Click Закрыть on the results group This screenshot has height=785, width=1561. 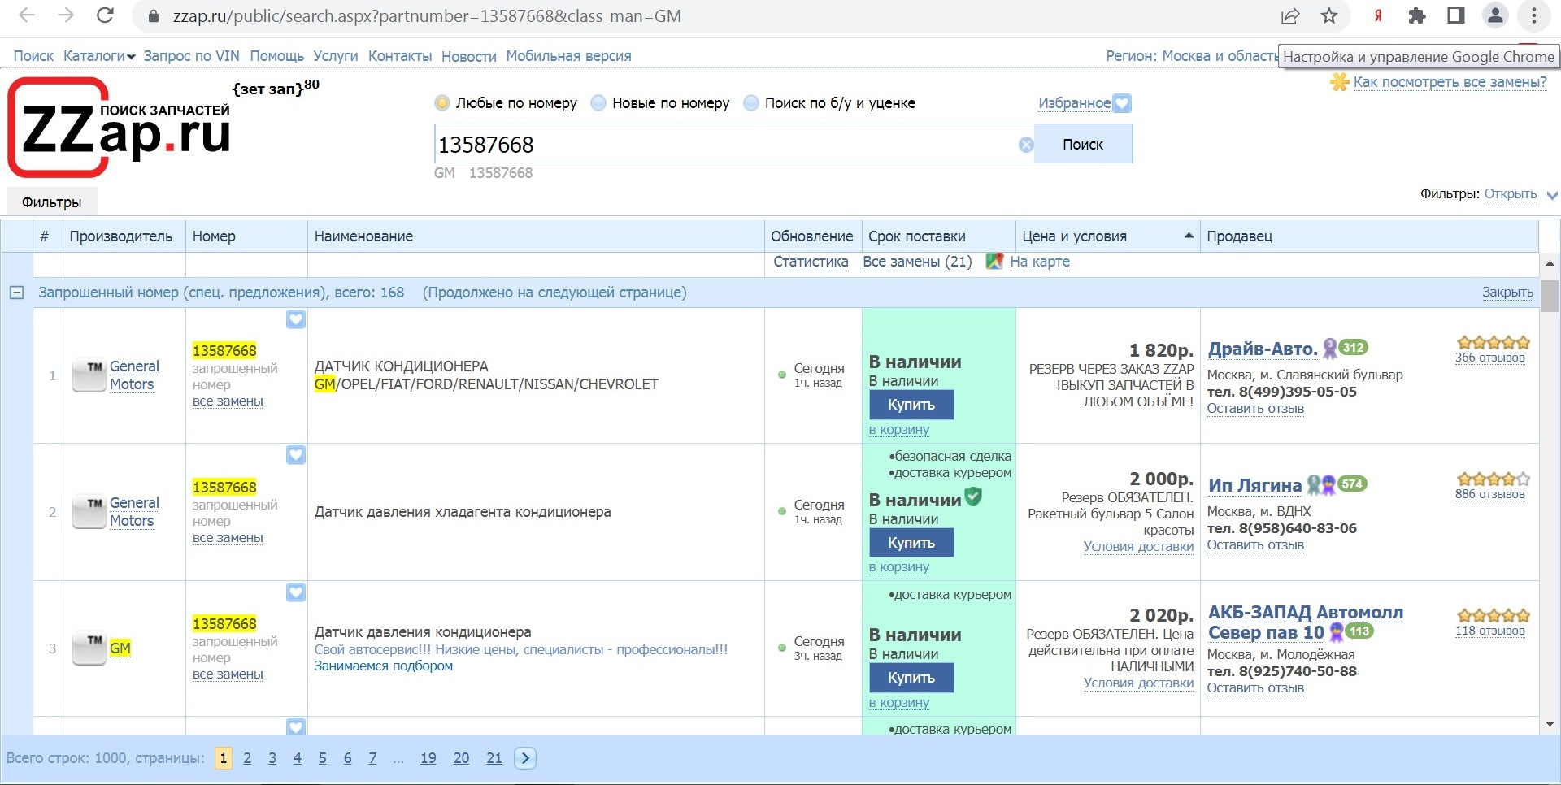(x=1507, y=293)
